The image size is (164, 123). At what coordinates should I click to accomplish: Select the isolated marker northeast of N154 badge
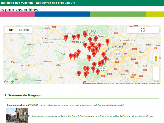tap(79, 74)
